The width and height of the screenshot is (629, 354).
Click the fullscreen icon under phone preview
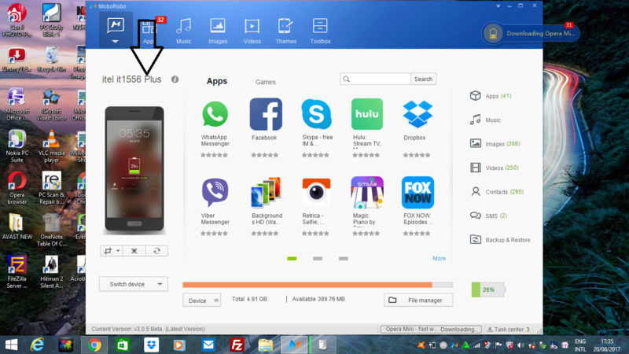(x=134, y=251)
